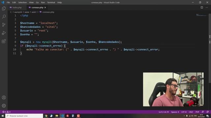This screenshot has width=211, height=118.
Task: Open Chrome from the taskbar
Action: point(46,116)
